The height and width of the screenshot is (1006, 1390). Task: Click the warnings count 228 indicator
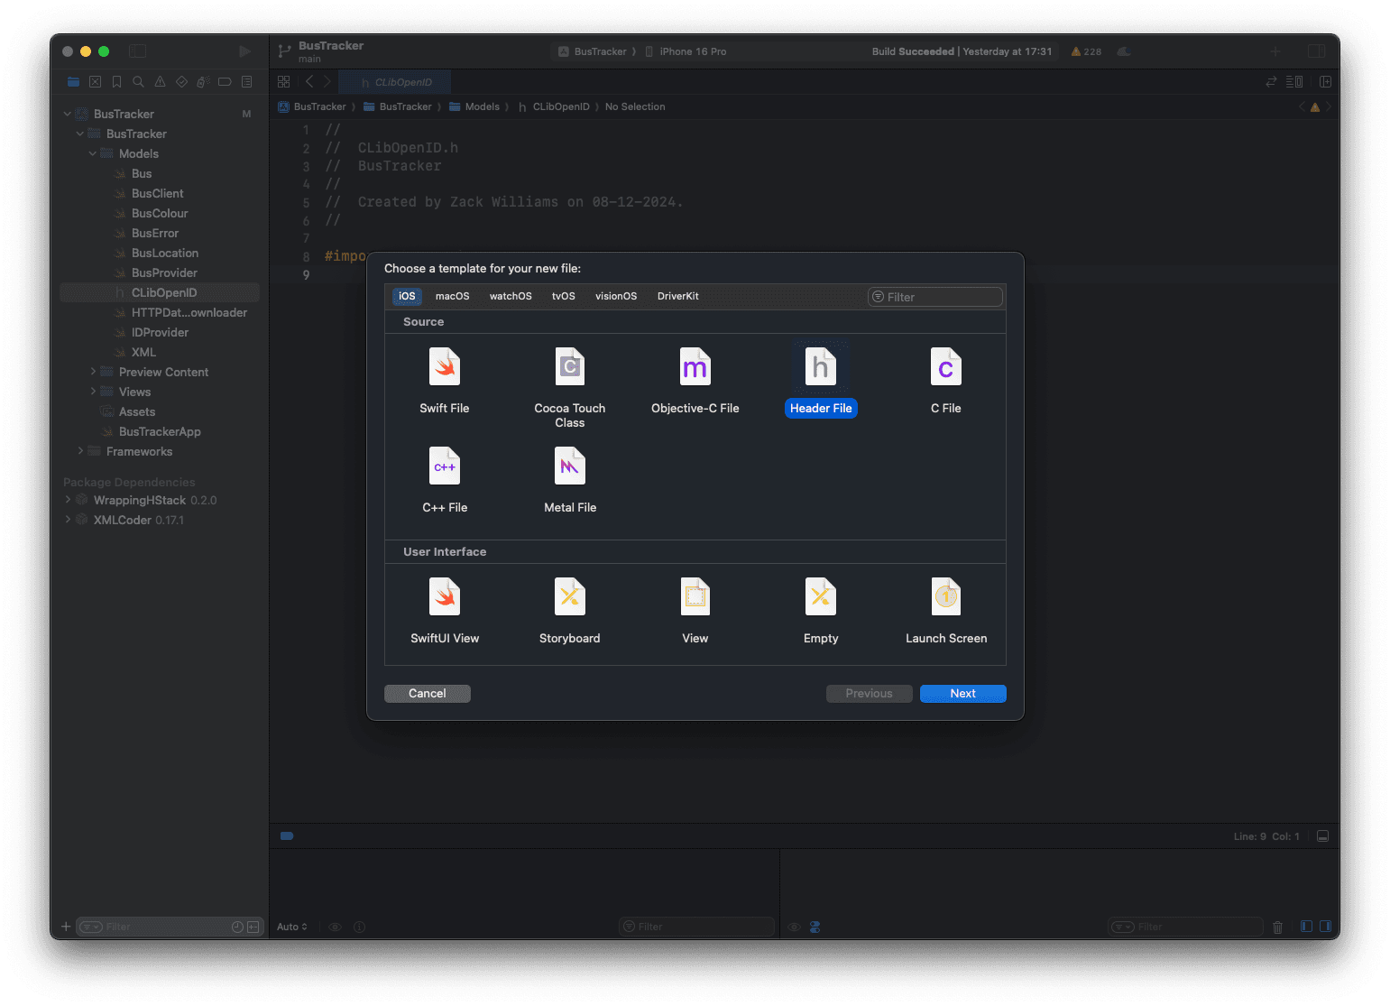(1086, 51)
